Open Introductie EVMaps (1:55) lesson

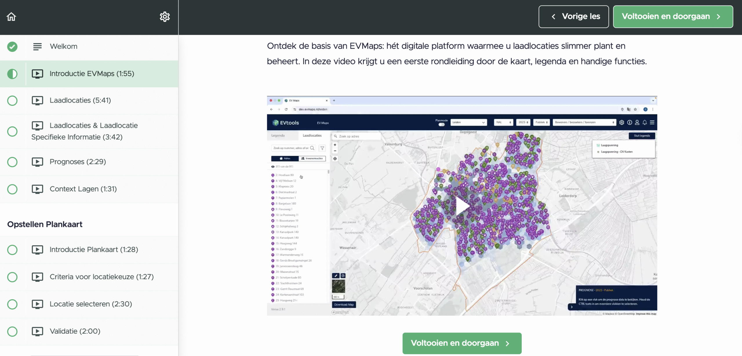(92, 74)
